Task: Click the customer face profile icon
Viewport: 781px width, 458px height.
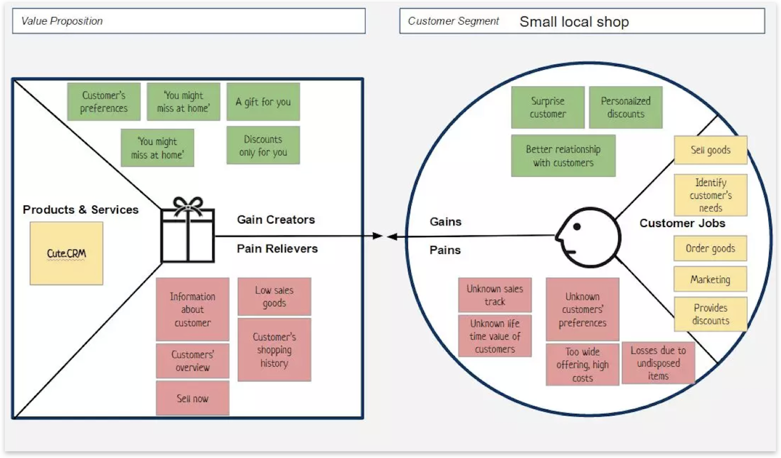Action: coord(588,237)
